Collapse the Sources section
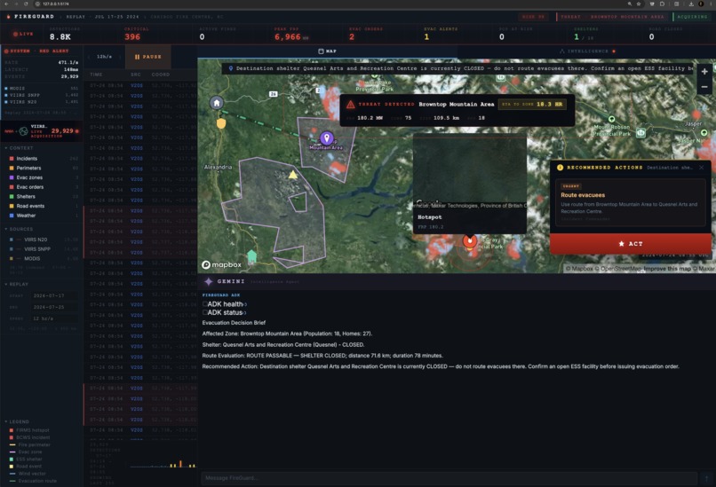Image resolution: width=716 pixels, height=487 pixels. (x=19, y=230)
